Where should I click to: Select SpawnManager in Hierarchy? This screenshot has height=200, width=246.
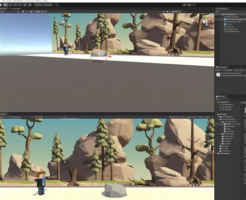click(x=233, y=32)
